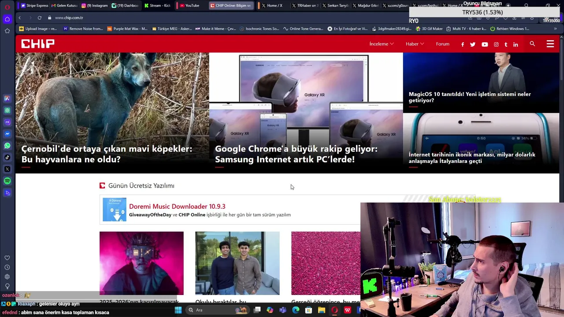Open the 3D Gif Maker bookmark
The height and width of the screenshot is (317, 564).
[429, 29]
